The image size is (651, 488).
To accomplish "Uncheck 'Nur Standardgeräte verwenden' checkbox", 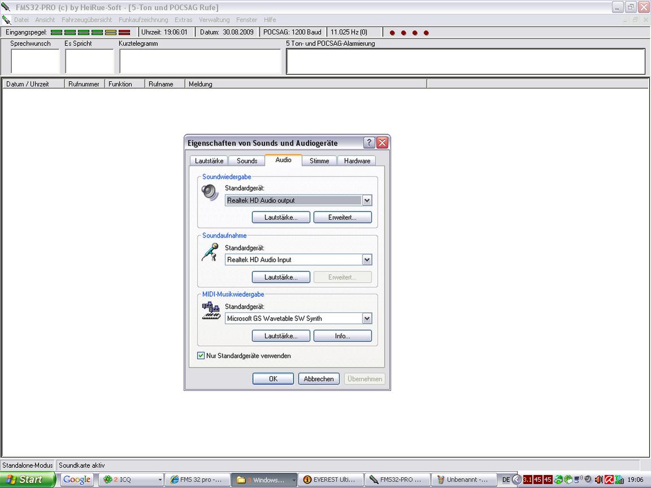I will [201, 356].
